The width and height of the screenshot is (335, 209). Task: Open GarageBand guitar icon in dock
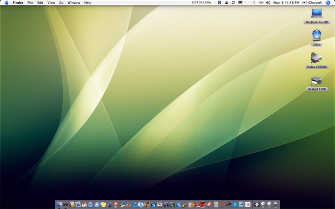coord(184,204)
